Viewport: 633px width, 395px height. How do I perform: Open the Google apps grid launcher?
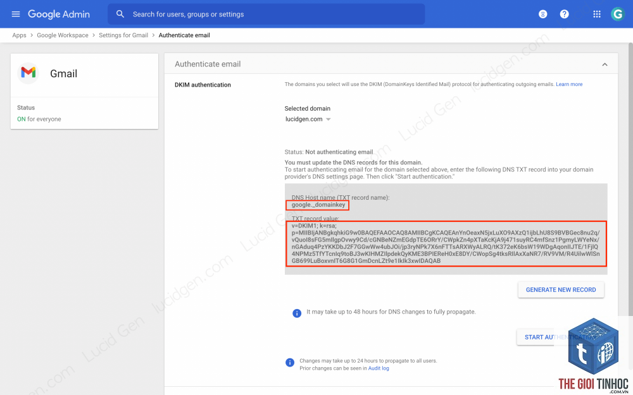597,14
